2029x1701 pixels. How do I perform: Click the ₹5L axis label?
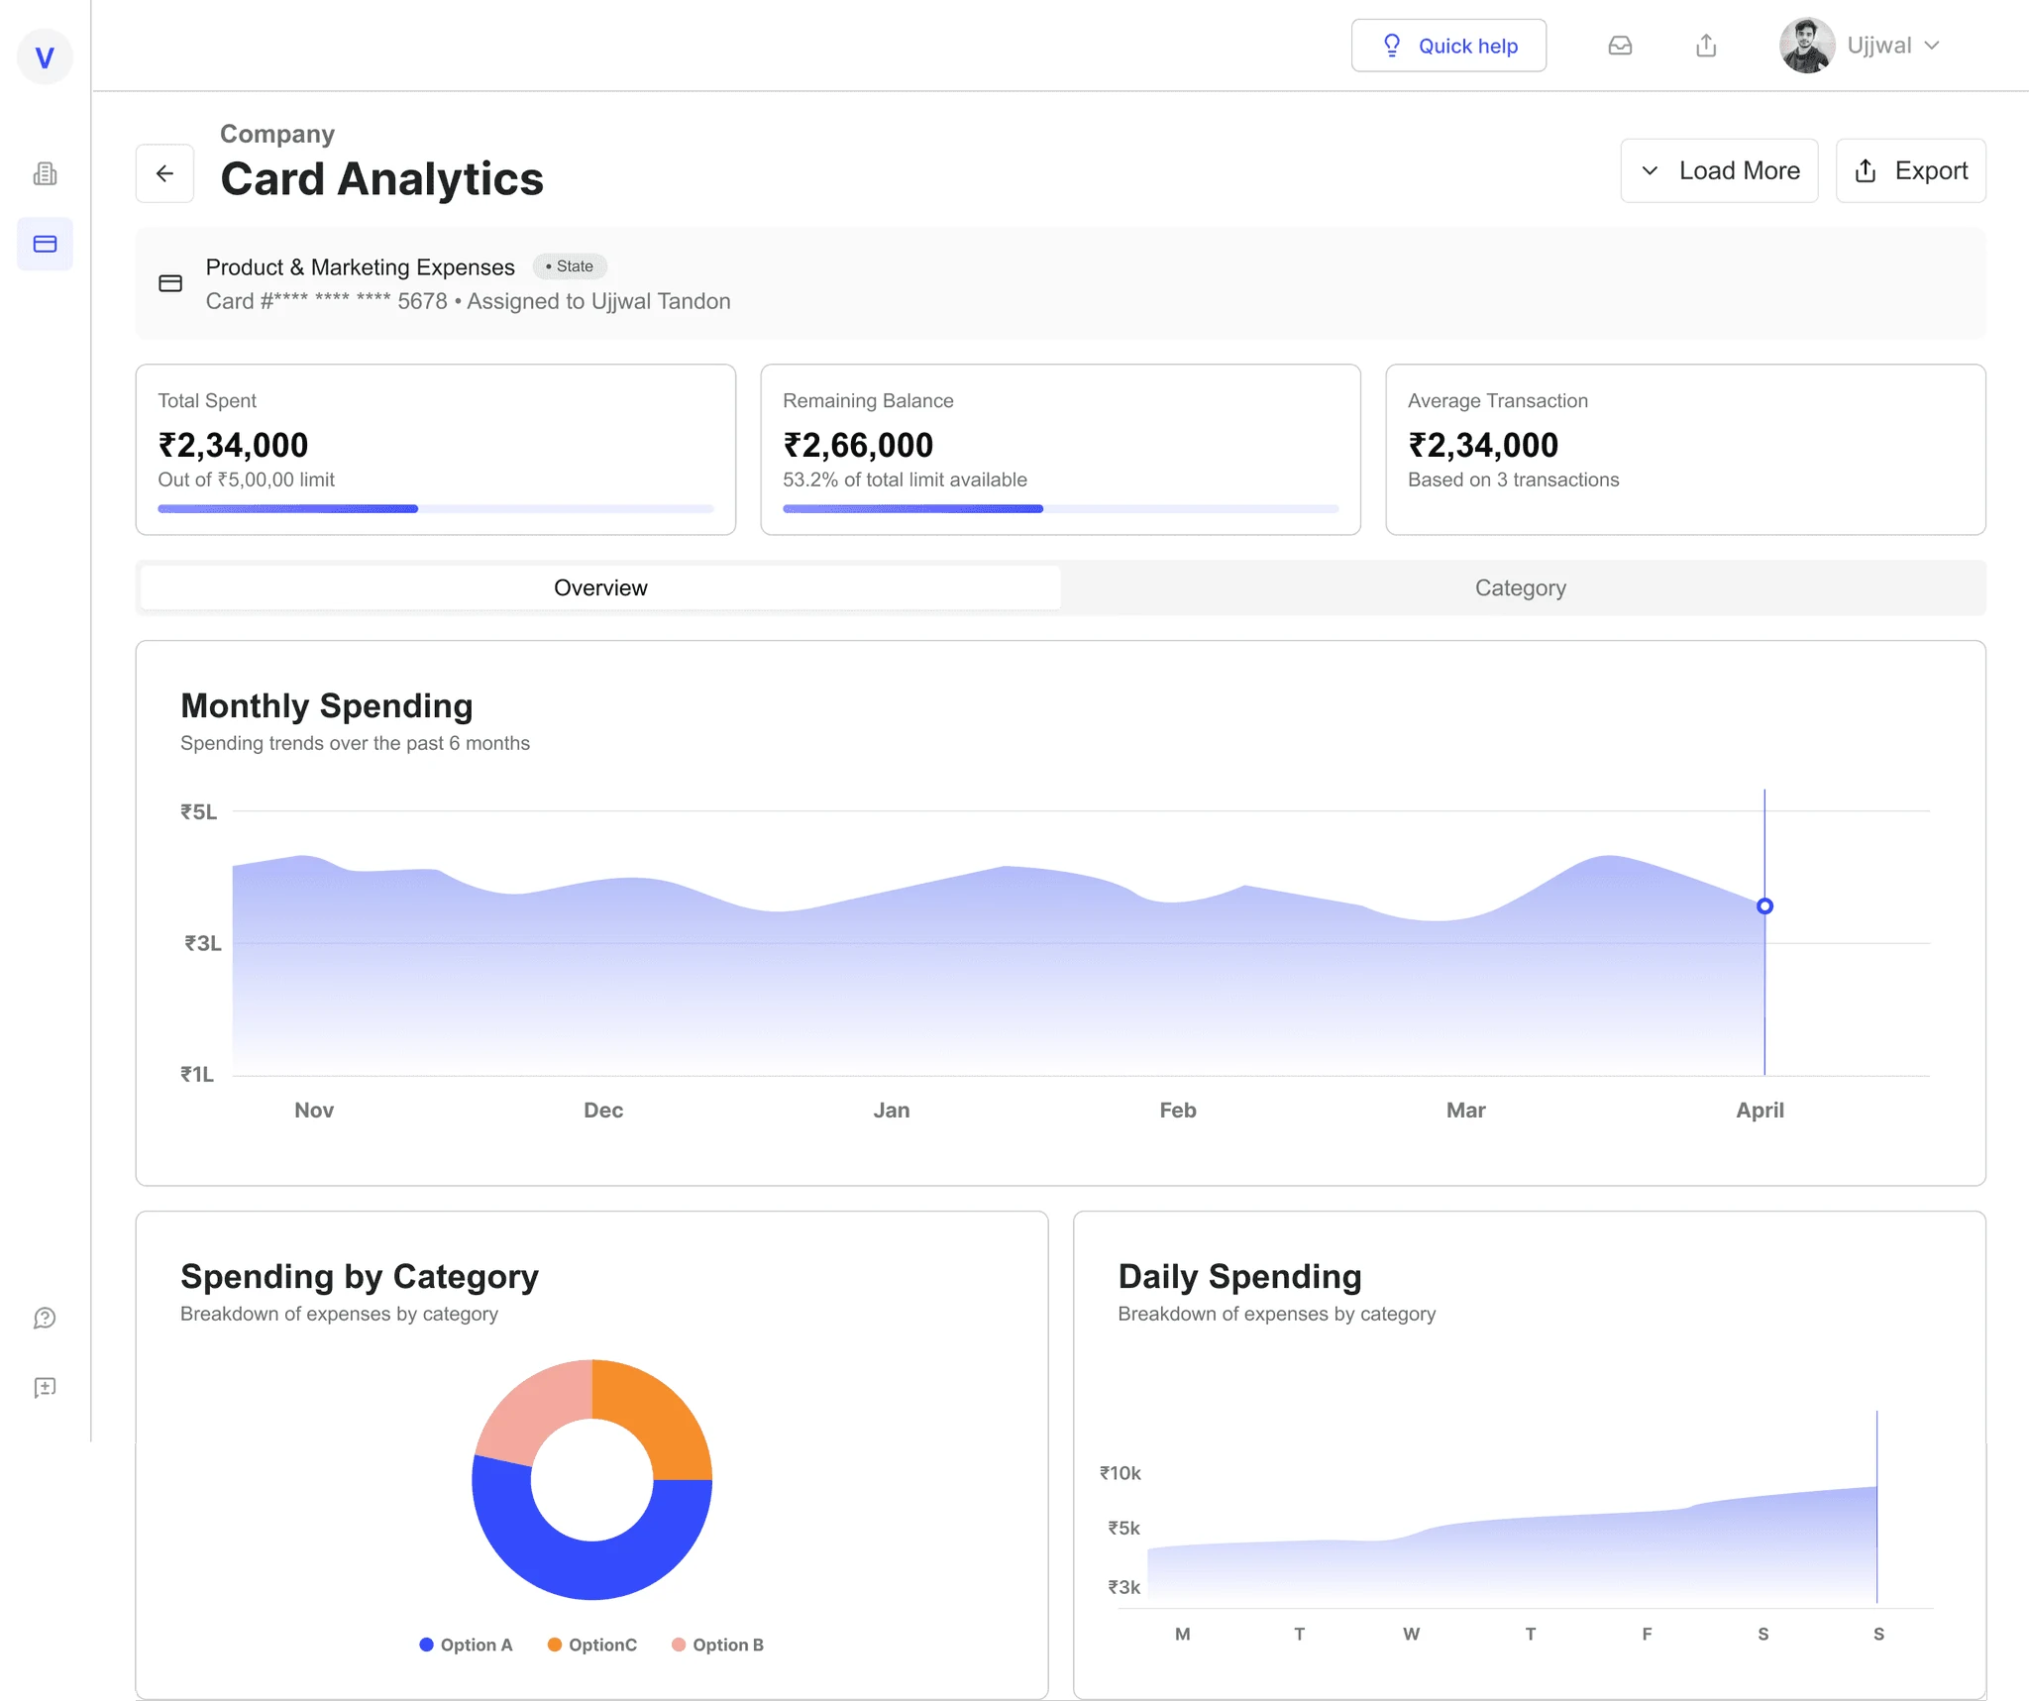click(198, 811)
